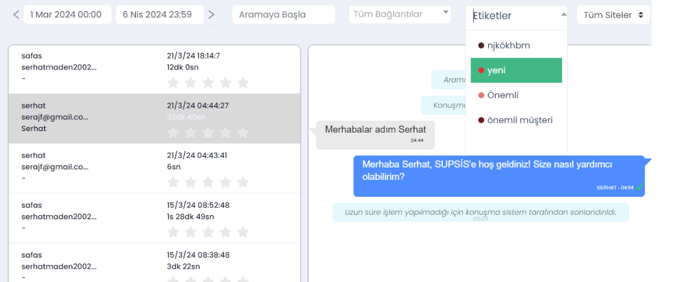Open safas conversation from 15/3/24 08:38:48
The height and width of the screenshot is (282, 676).
[155, 262]
